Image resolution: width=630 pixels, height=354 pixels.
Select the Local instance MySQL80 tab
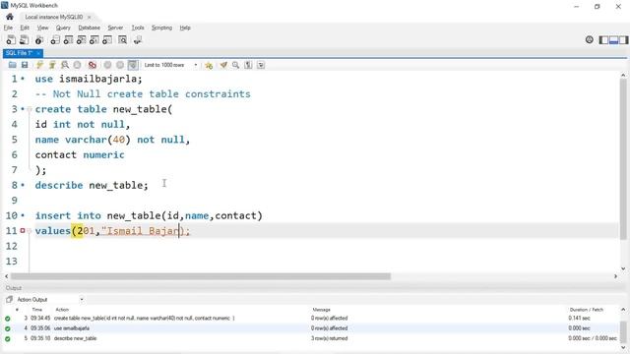coord(54,17)
